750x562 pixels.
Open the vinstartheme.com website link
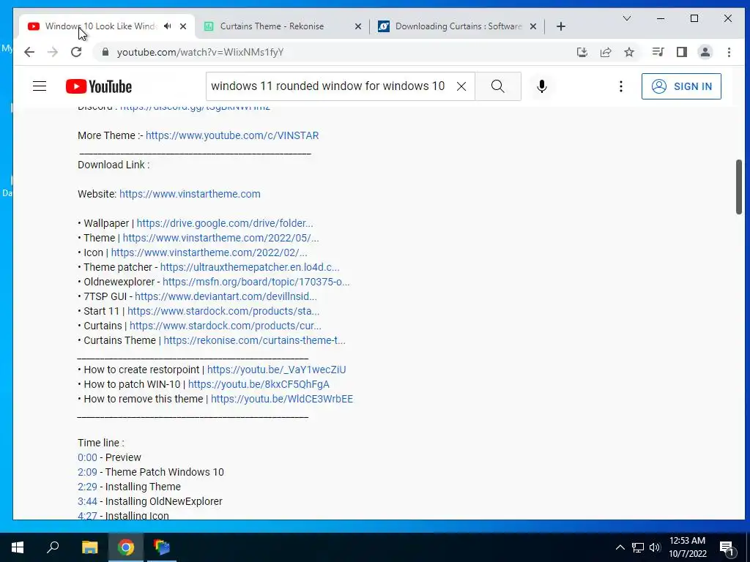190,194
